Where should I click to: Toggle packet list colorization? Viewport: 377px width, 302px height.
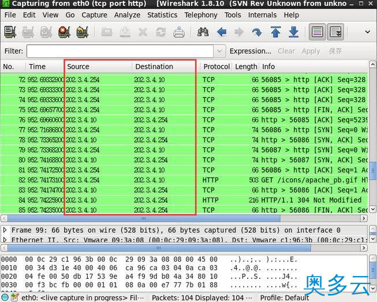pos(317,32)
